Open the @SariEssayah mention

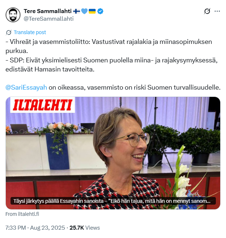coord(26,87)
